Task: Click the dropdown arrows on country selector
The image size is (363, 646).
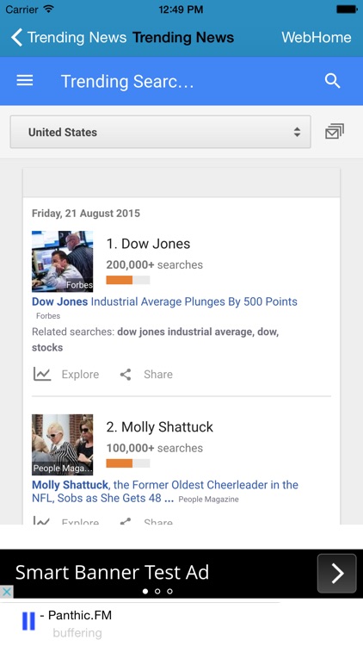Action: [297, 133]
